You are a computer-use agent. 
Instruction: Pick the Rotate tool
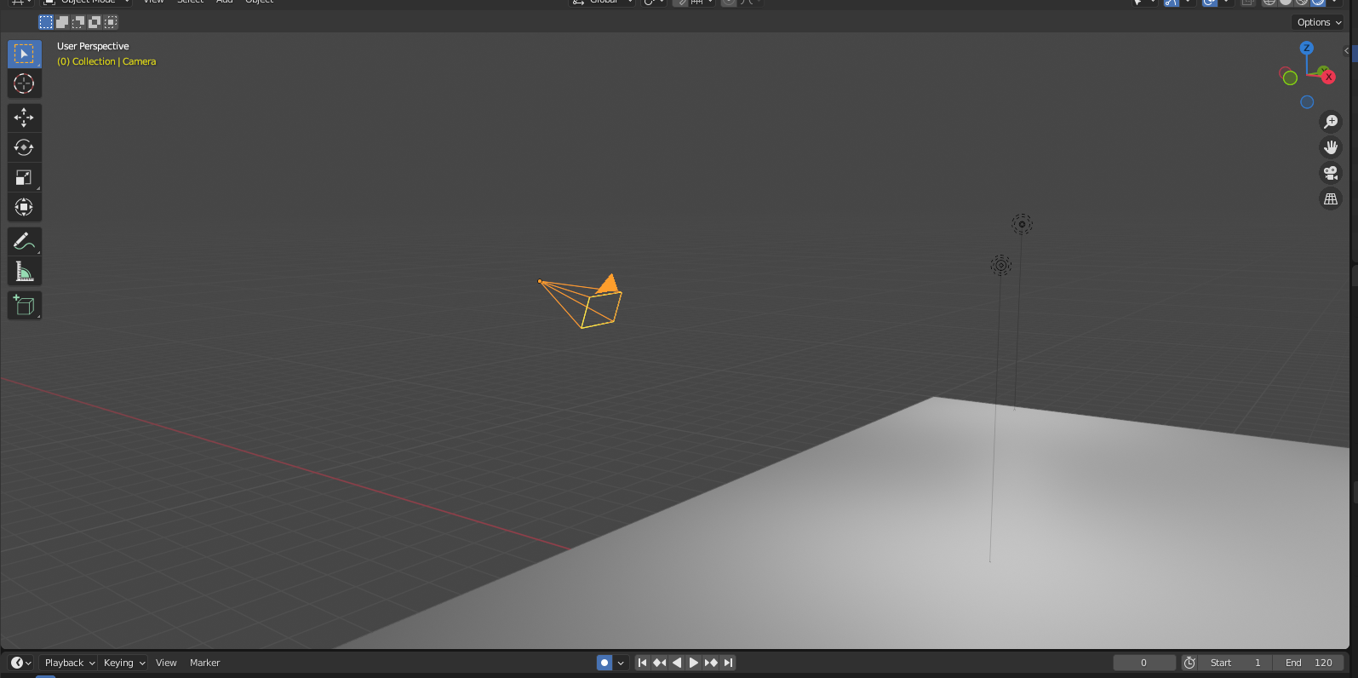pos(24,147)
